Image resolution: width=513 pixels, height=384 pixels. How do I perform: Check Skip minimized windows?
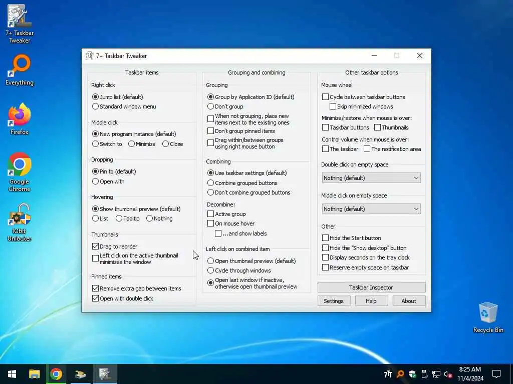pyautogui.click(x=333, y=106)
